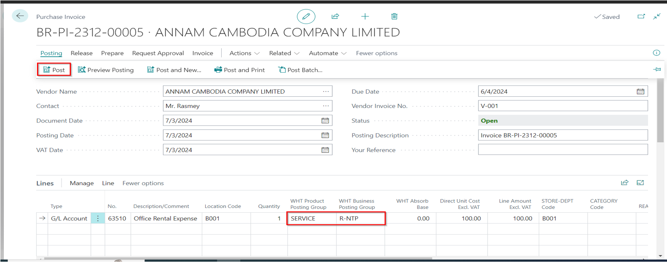Click Post Batch

tap(300, 70)
